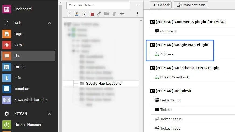Viewport: 235px width, 132px height.
Task: Pick the folder page toolbar icon
Action: pos(107,14)
